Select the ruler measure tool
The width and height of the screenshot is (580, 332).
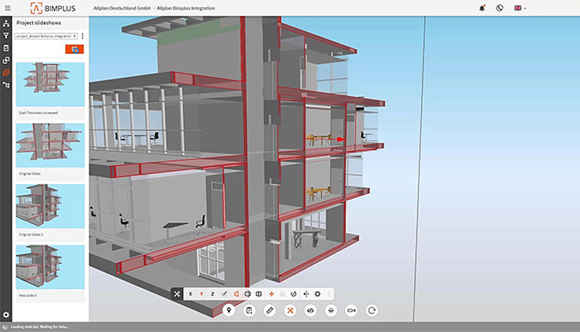click(270, 310)
